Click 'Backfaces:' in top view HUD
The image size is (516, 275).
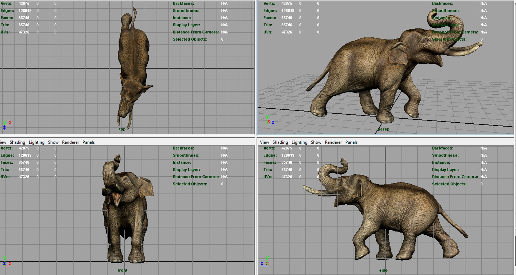183,3
